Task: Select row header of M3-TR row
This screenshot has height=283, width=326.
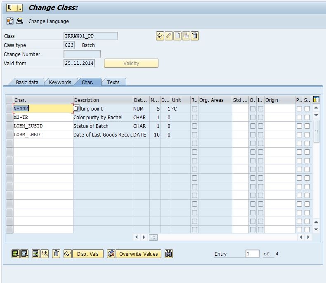Action: [9, 117]
